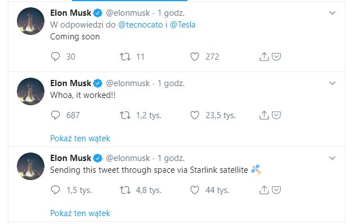Open the @Tesla mention link
The height and width of the screenshot is (224, 354).
[183, 25]
